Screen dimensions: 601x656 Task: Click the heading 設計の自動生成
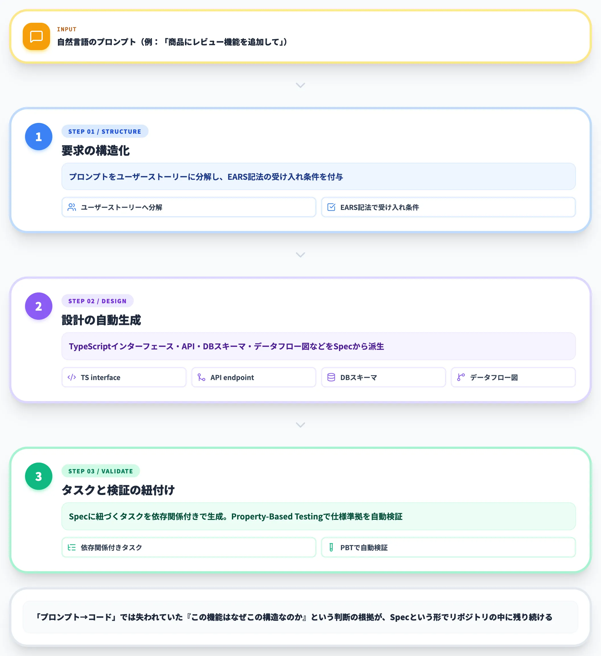click(x=101, y=320)
